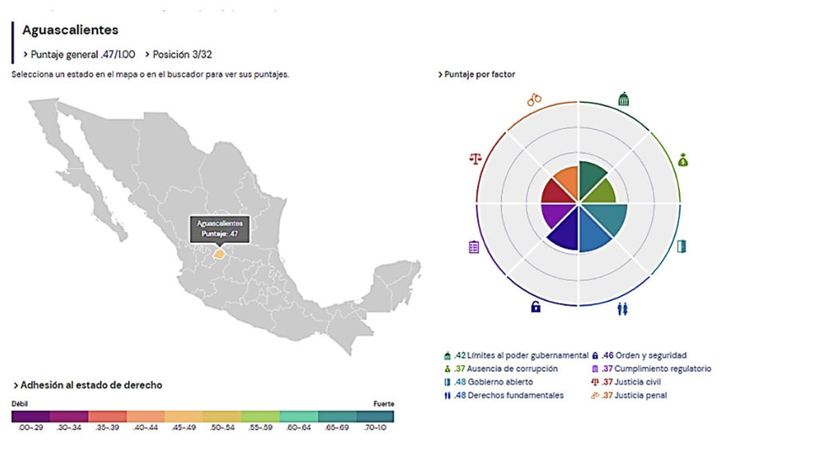The image size is (818, 458).
Task: Expand the Adhesión al estado de derecho heading
Action: tap(88, 385)
